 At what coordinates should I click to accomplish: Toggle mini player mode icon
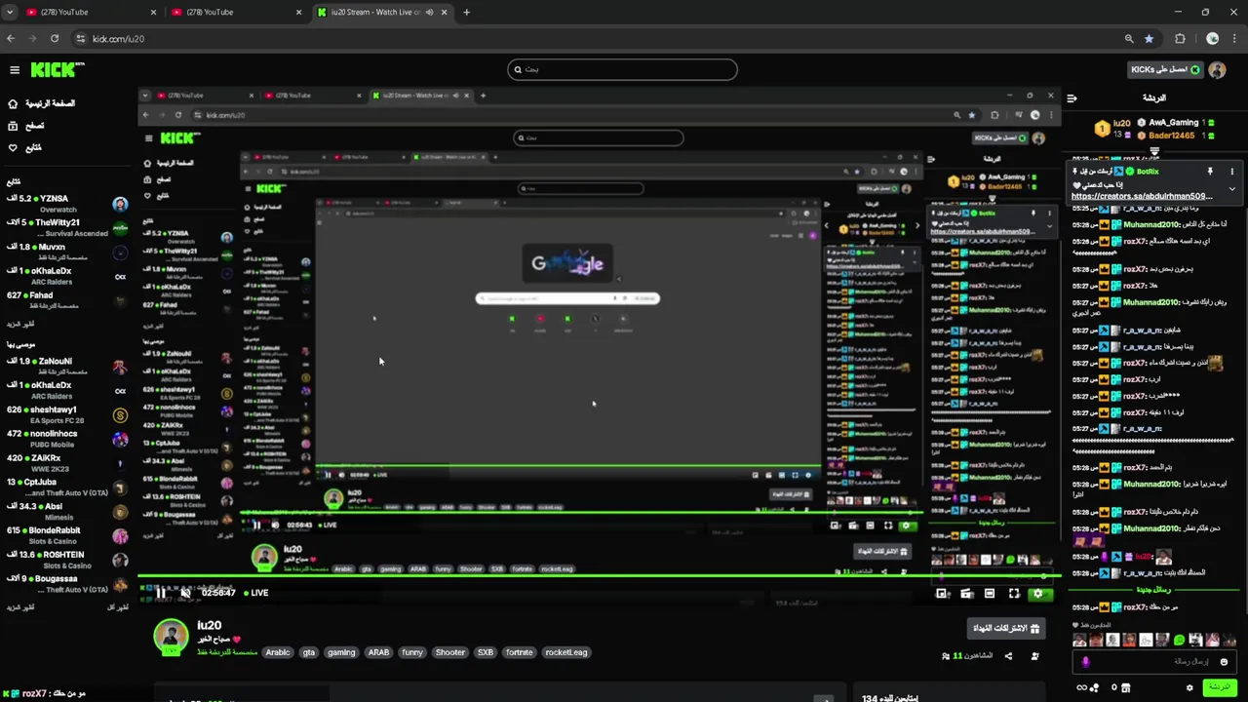coord(966,593)
